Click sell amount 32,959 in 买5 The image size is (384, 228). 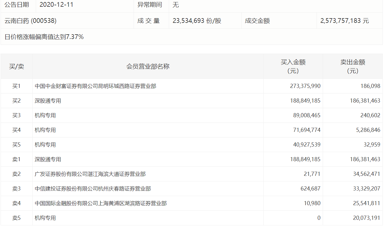(371, 145)
